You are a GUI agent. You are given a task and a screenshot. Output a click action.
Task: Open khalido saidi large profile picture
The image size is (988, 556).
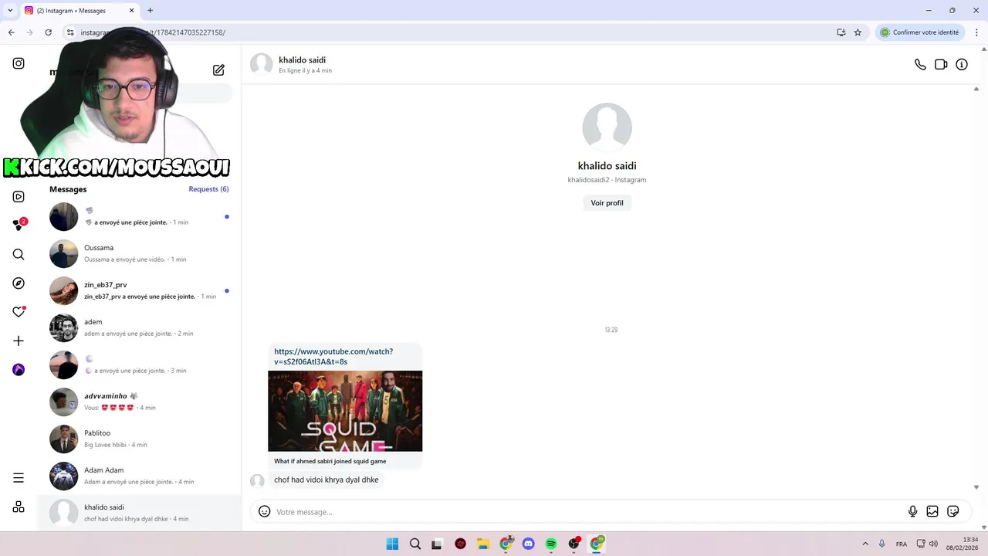[x=607, y=127]
